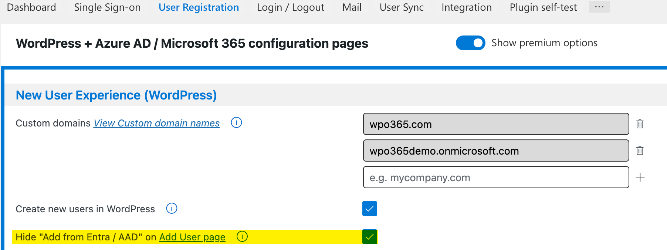Open the Mail tab
The width and height of the screenshot is (667, 250).
click(352, 7)
